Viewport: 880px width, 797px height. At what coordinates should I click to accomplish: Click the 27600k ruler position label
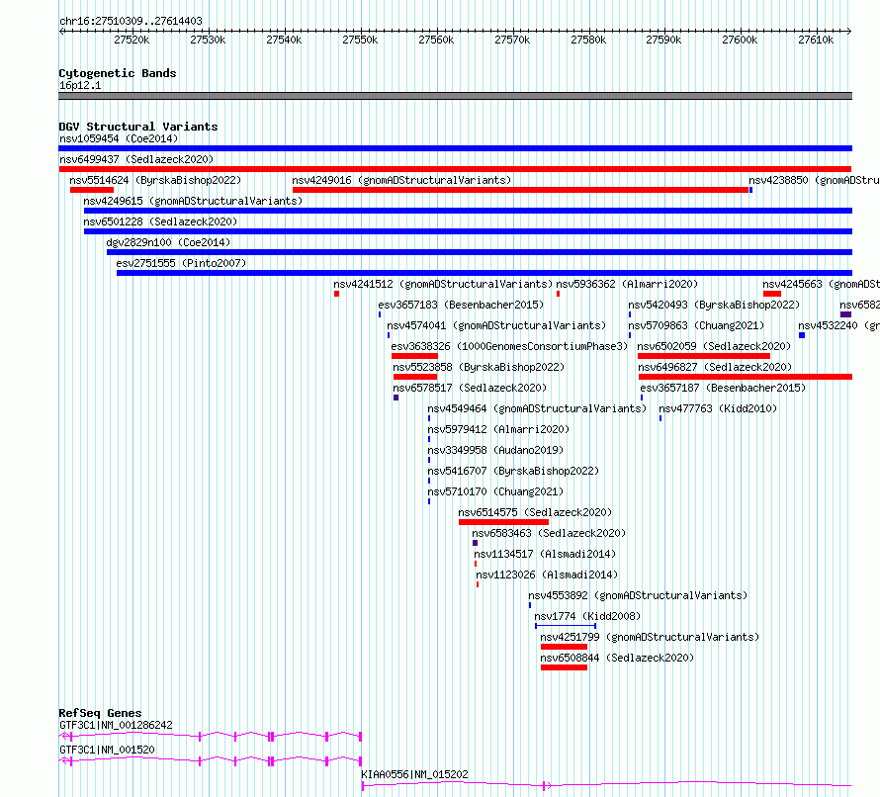(x=740, y=40)
